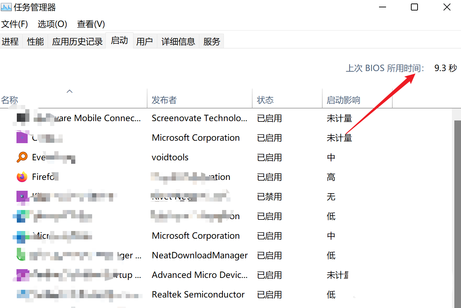Screen dimensions: 461x308
Task: Switch to the 服务 tab
Action: tap(211, 41)
